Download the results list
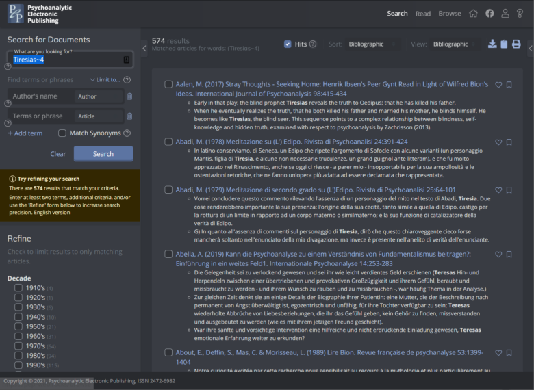The height and width of the screenshot is (390, 534). [492, 44]
